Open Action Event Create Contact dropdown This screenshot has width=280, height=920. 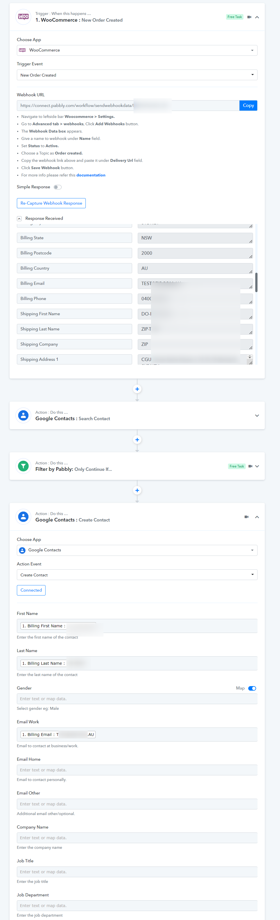[x=137, y=575]
